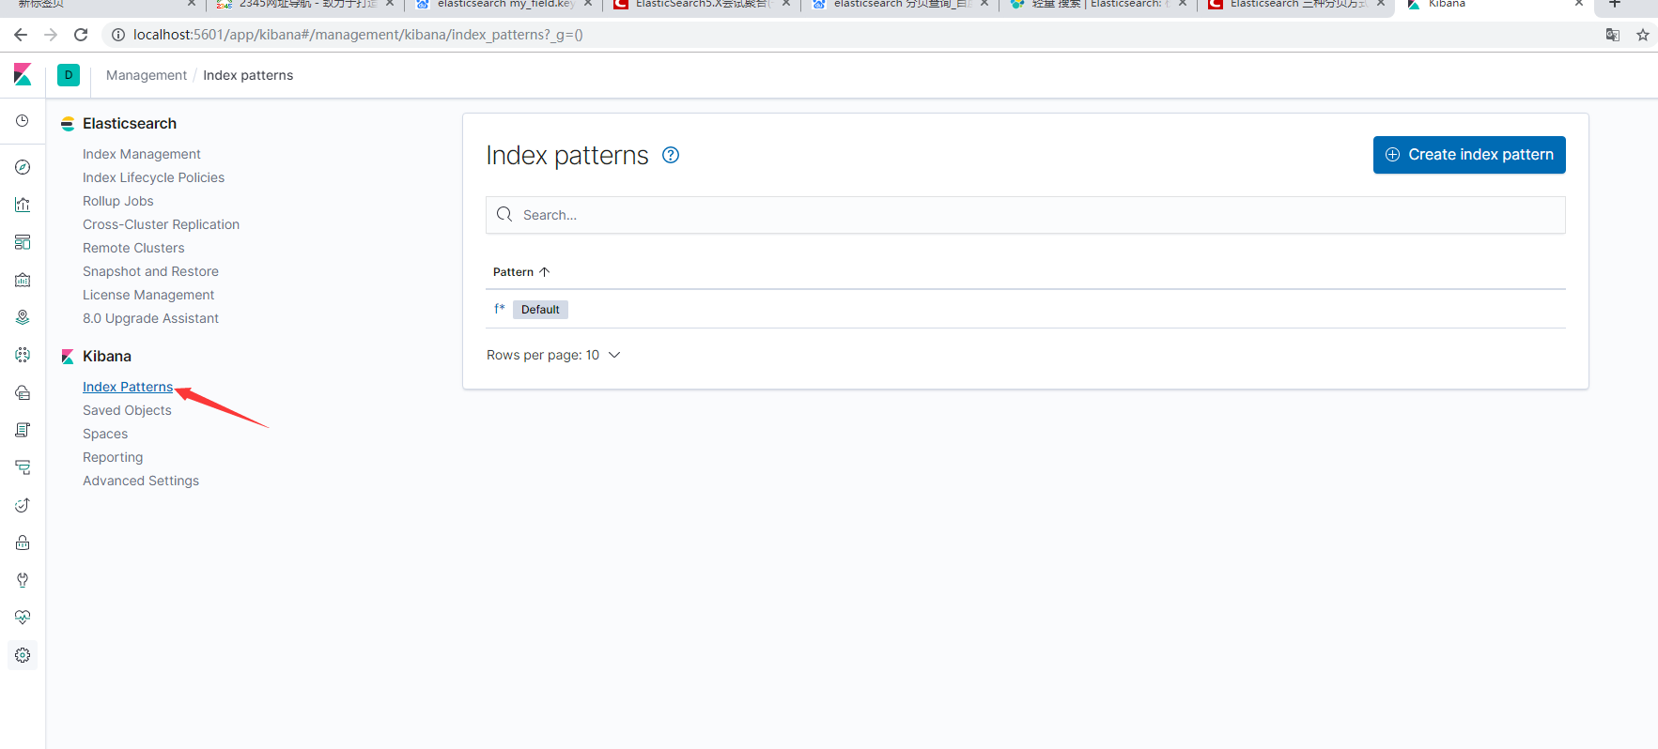1658x749 pixels.
Task: Open Management gear icon in sidebar
Action: [x=23, y=655]
